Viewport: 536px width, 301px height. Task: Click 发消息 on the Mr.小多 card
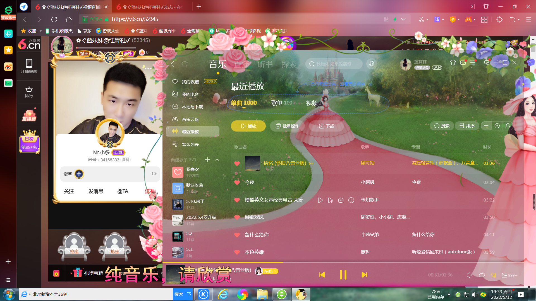96,191
